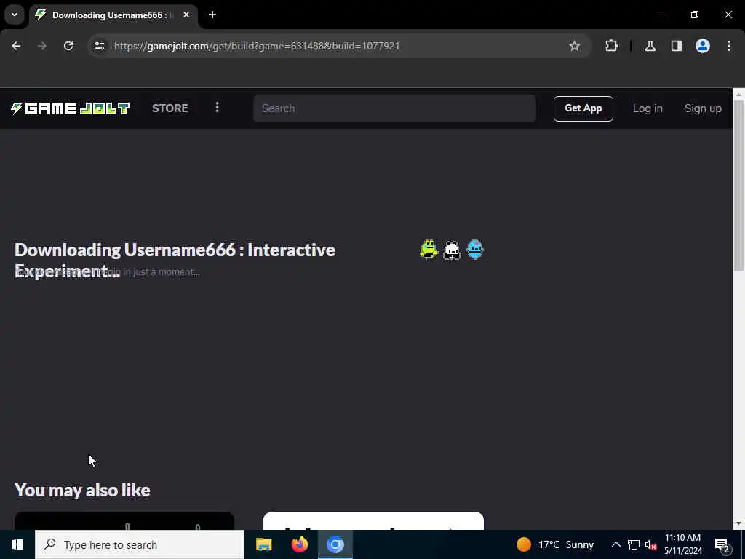Open the STORE page
The height and width of the screenshot is (559, 745).
pos(170,108)
